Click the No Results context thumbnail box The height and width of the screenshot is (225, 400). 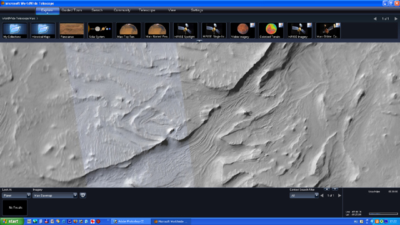(15, 207)
